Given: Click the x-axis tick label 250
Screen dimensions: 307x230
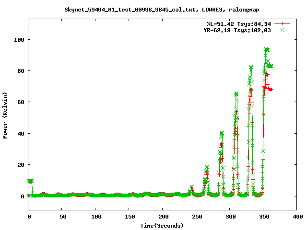Looking at the screenshot, I should click(197, 217).
